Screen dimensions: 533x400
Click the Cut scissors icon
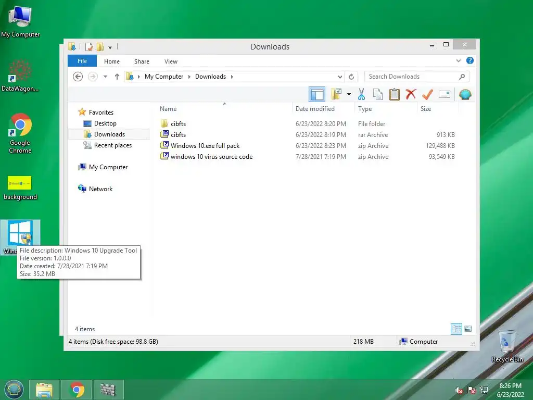pos(361,94)
